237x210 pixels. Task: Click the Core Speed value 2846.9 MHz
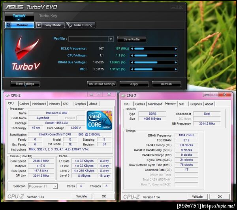pyautogui.click(x=41, y=161)
